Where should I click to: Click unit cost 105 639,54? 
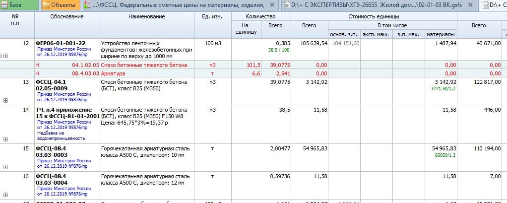click(314, 43)
